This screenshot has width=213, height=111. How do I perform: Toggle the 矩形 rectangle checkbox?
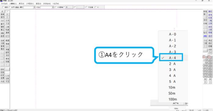click(3, 7)
